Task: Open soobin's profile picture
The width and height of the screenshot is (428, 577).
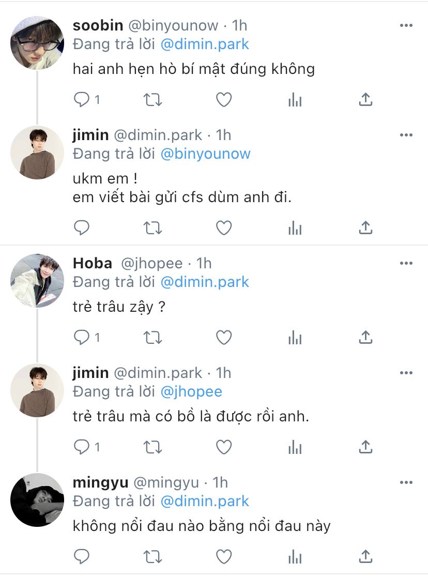Action: pos(37,43)
